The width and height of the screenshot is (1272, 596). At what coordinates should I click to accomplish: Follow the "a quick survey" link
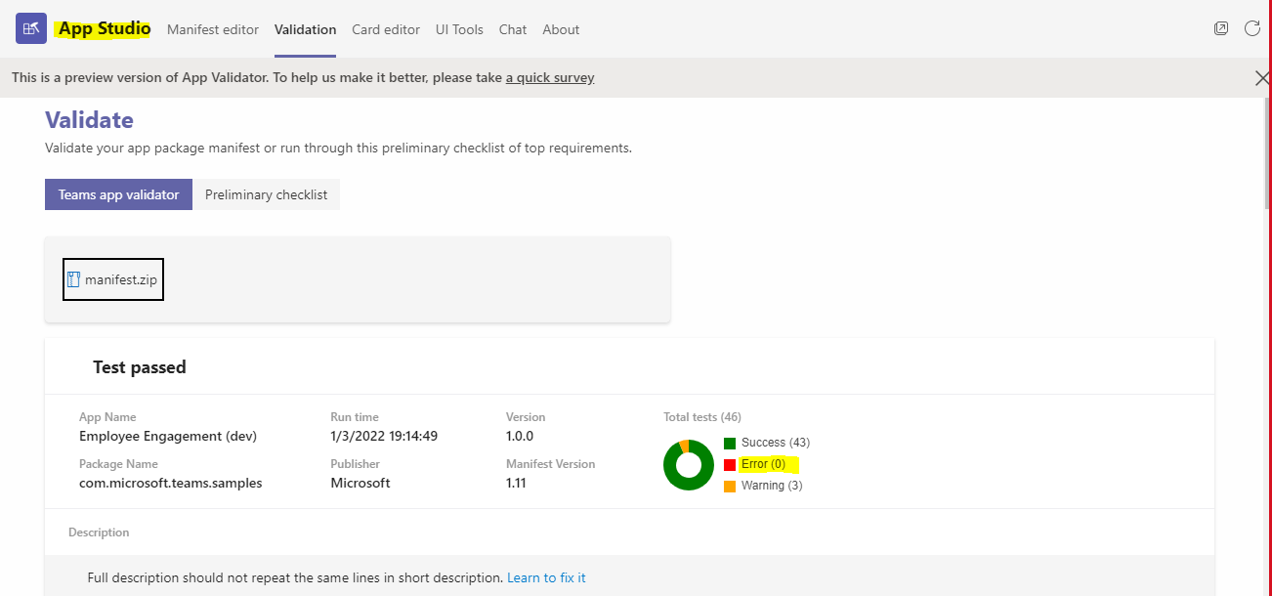tap(550, 77)
